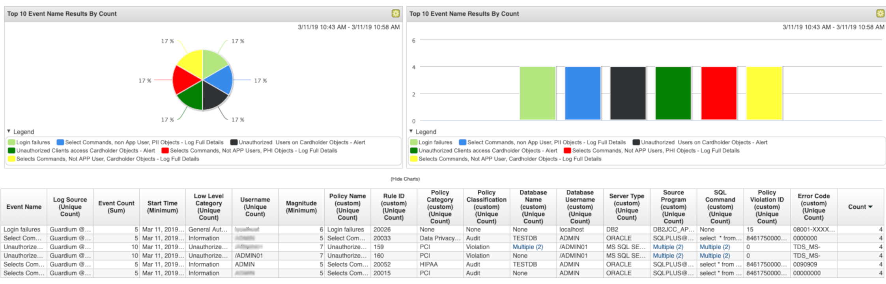Click Login failures swatch in pie chart legend
The height and width of the screenshot is (284, 886).
tap(11, 142)
